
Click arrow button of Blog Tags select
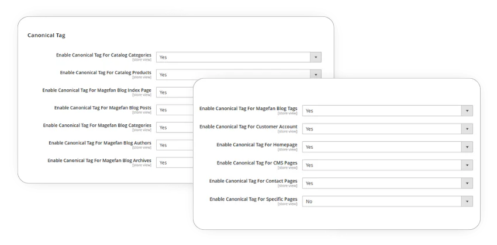coord(467,111)
